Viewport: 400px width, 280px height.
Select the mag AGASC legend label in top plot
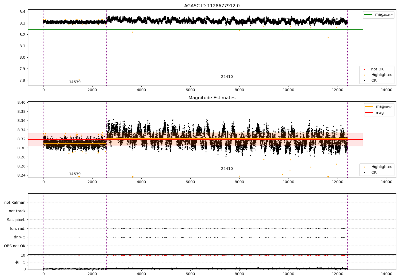tap(384, 15)
